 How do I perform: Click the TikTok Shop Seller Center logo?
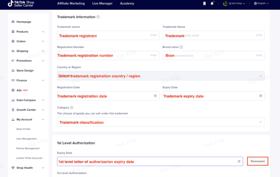click(21, 4)
